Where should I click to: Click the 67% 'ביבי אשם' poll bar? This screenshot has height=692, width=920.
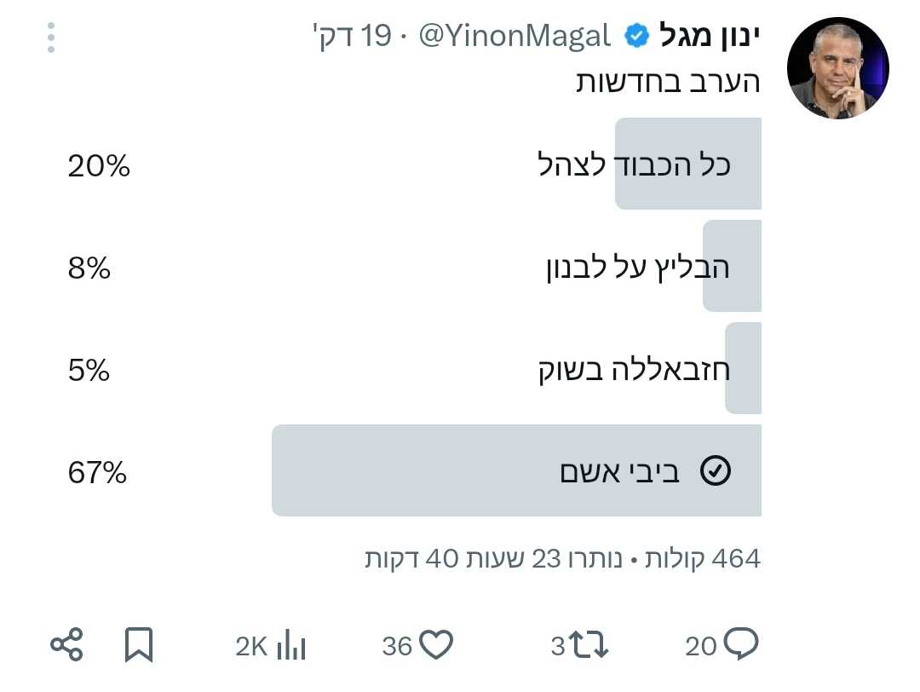(515, 470)
